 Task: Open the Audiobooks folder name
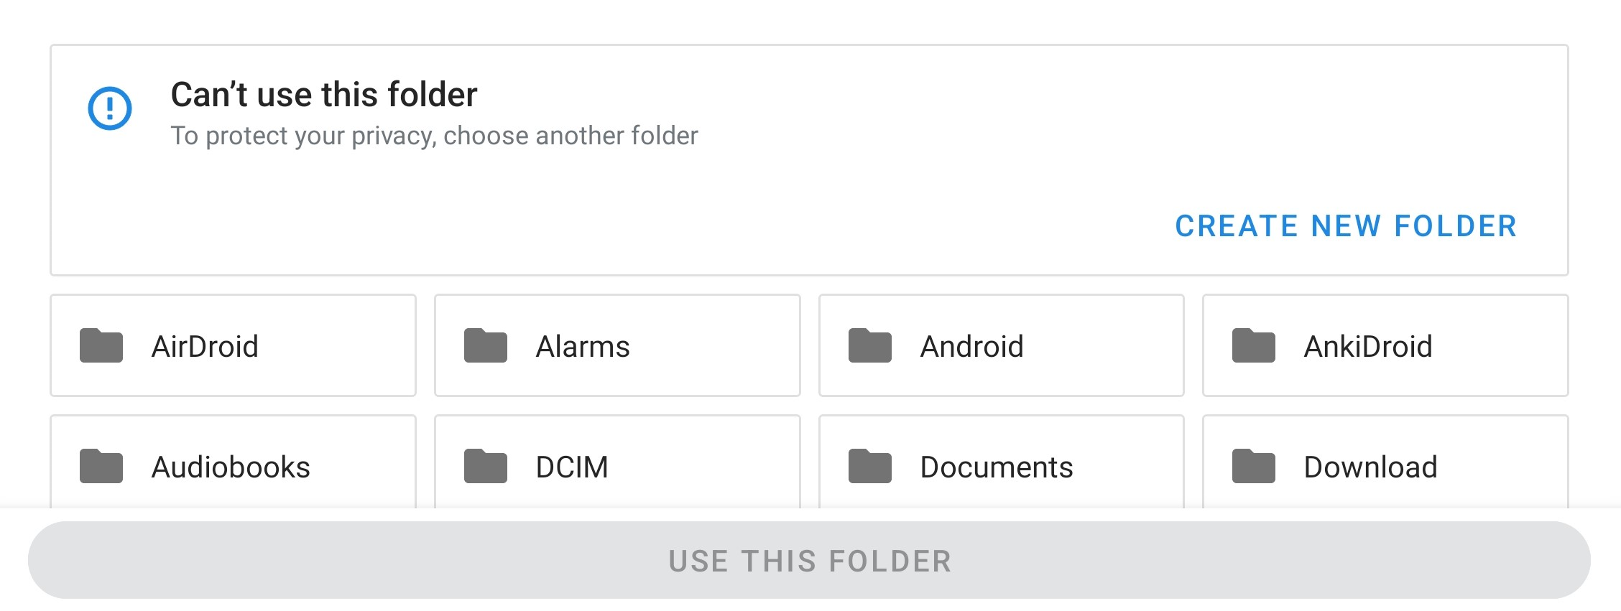(x=231, y=467)
